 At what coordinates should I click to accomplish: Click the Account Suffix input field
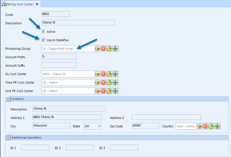pos(59,65)
